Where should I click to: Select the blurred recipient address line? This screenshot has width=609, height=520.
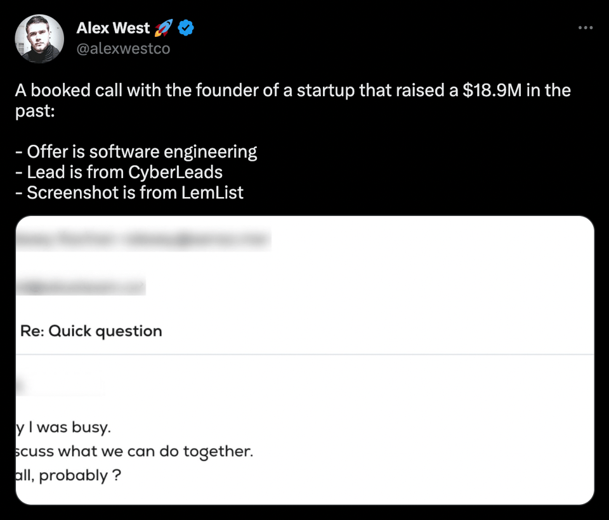tap(81, 286)
